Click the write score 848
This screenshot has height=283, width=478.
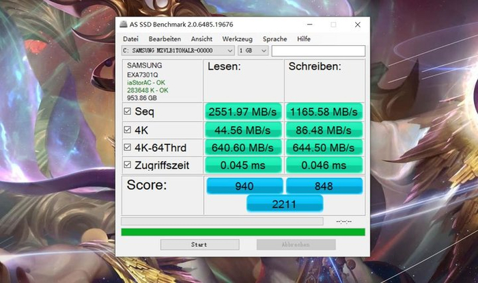coord(324,186)
